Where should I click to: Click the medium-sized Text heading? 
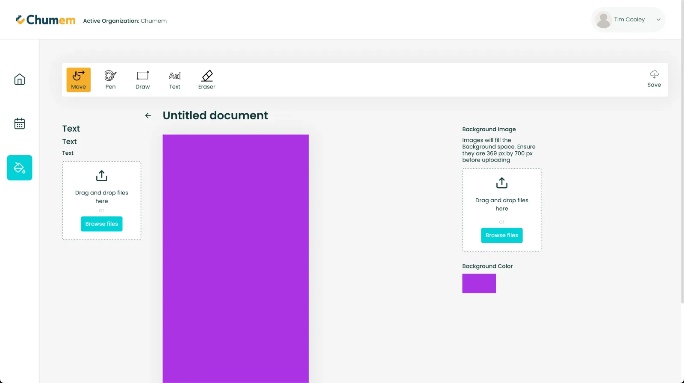coord(69,141)
